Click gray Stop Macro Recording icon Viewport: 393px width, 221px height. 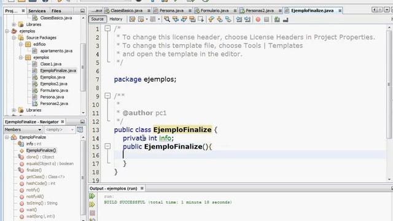coord(267,19)
